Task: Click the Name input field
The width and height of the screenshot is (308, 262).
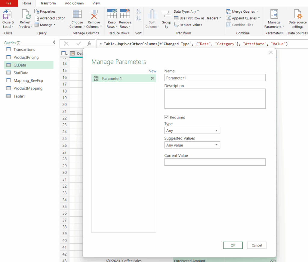Action: click(x=215, y=78)
